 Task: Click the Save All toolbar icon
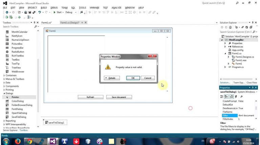coord(34,12)
